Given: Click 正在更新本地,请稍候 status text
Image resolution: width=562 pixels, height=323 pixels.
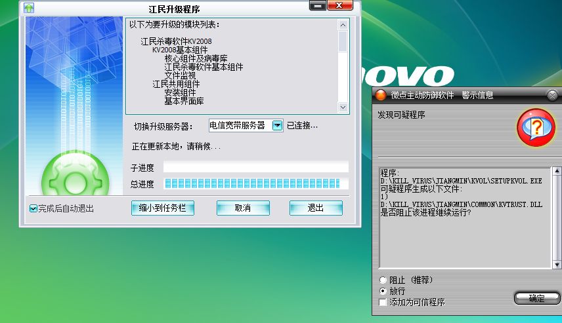Looking at the screenshot, I should tap(176, 146).
